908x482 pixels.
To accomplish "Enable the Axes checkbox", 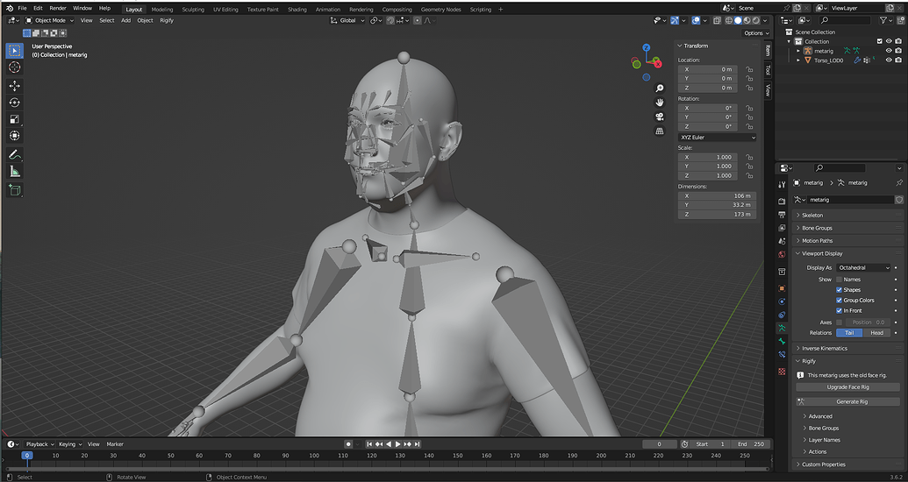I will click(839, 323).
